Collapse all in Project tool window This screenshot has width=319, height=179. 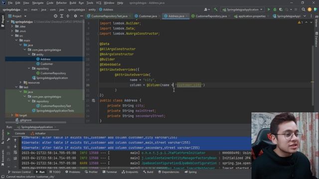pos(68,16)
